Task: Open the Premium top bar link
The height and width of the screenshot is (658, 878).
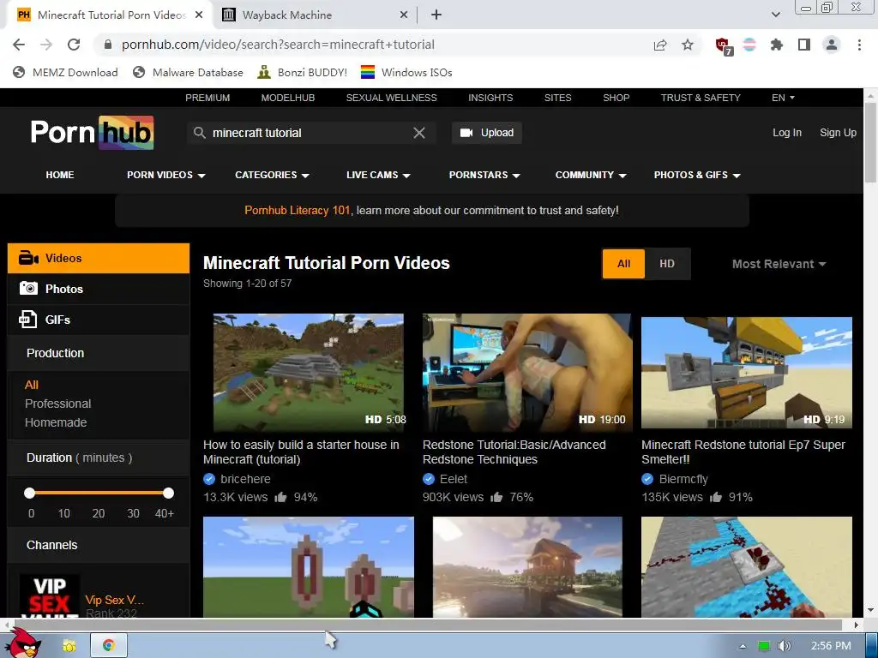Action: point(207,98)
